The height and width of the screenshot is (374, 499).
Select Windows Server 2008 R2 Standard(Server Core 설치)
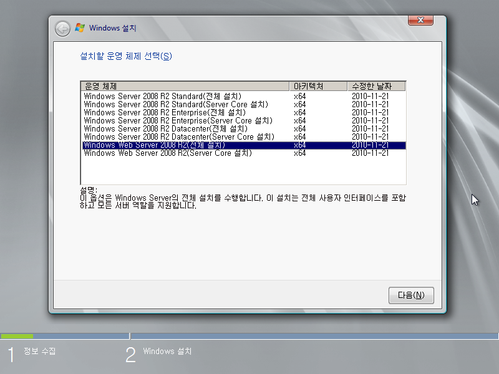pyautogui.click(x=244, y=105)
